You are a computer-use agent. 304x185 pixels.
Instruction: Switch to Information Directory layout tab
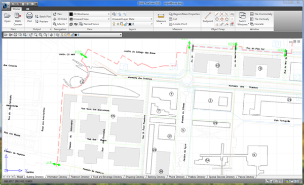click(x=57, y=177)
